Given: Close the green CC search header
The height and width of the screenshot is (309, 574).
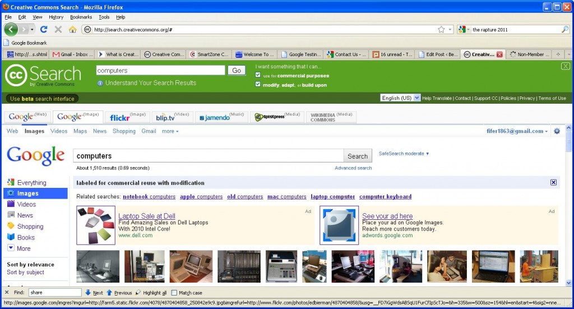Looking at the screenshot, I should click(x=565, y=66).
